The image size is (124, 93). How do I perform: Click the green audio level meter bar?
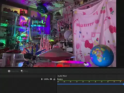pyautogui.click(x=82, y=81)
